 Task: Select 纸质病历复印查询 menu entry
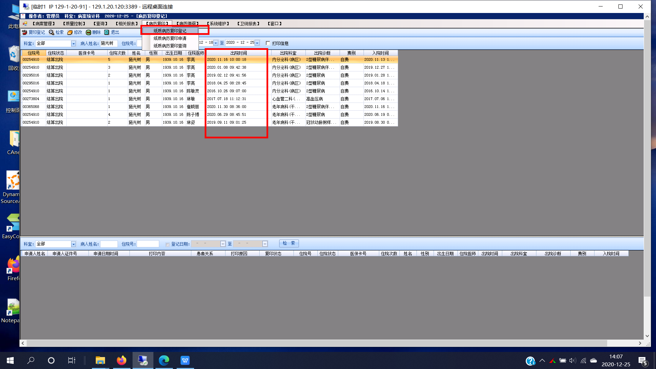170,46
